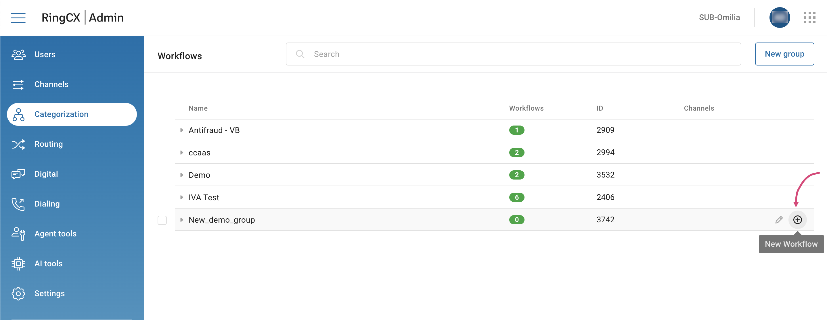Open the Digital chat icon

[x=18, y=174]
